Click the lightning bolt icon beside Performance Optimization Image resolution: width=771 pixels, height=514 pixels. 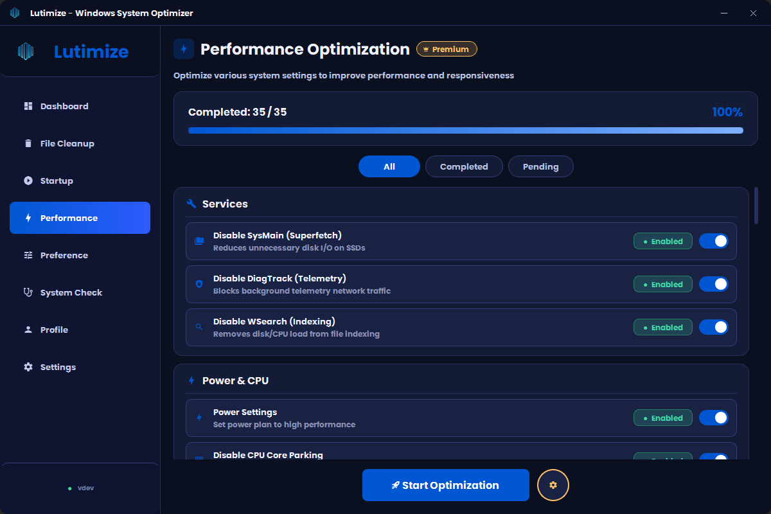(x=184, y=49)
